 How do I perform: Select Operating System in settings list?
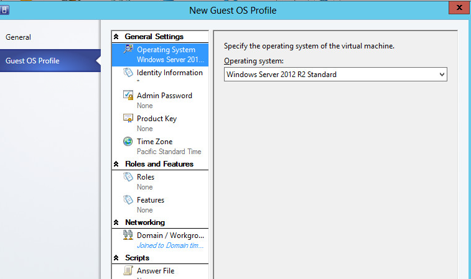pos(160,55)
